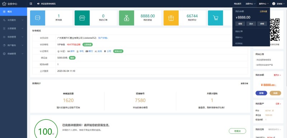This screenshot has width=287, height=138.
Task: Click the QR code image
Action: [x=274, y=30]
